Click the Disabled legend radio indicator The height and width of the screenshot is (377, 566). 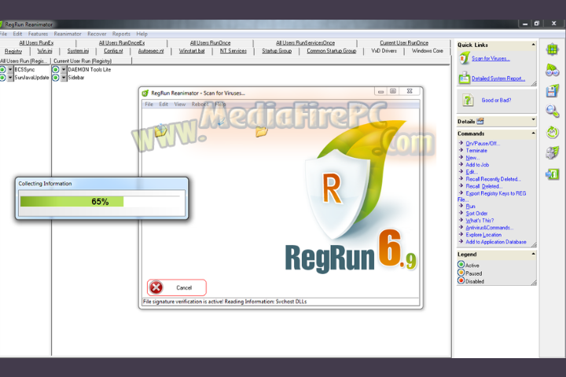click(461, 280)
